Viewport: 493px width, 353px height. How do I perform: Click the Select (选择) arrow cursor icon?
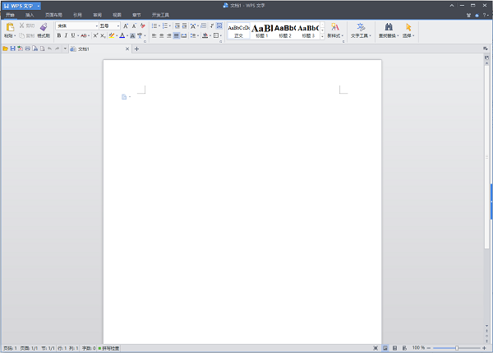coord(408,27)
